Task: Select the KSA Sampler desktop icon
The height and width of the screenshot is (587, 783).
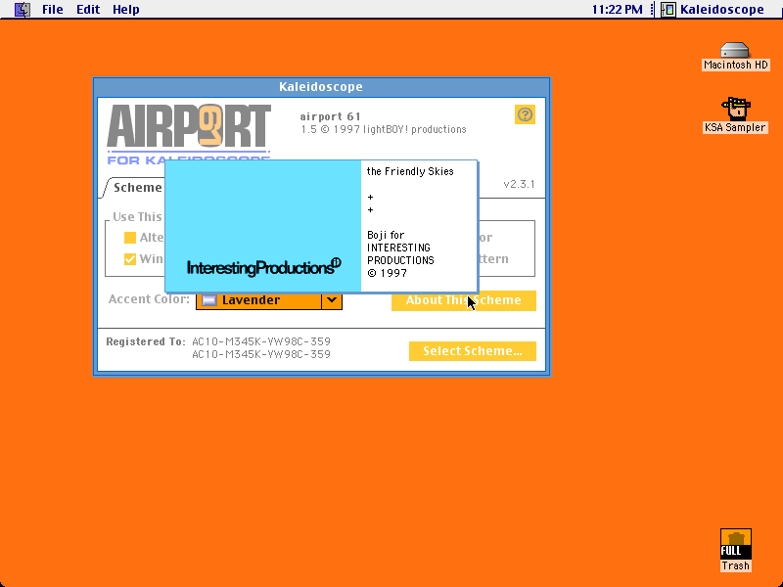Action: point(736,115)
